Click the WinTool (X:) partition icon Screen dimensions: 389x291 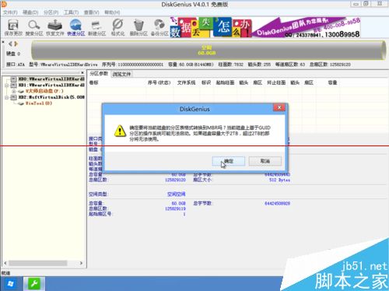coord(21,103)
